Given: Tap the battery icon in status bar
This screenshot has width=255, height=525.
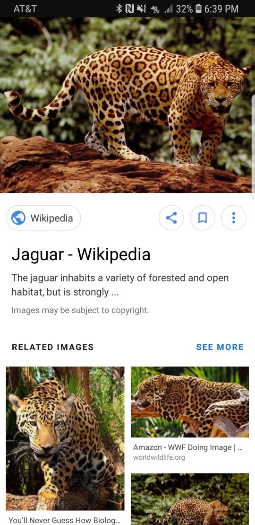Looking at the screenshot, I should [198, 9].
